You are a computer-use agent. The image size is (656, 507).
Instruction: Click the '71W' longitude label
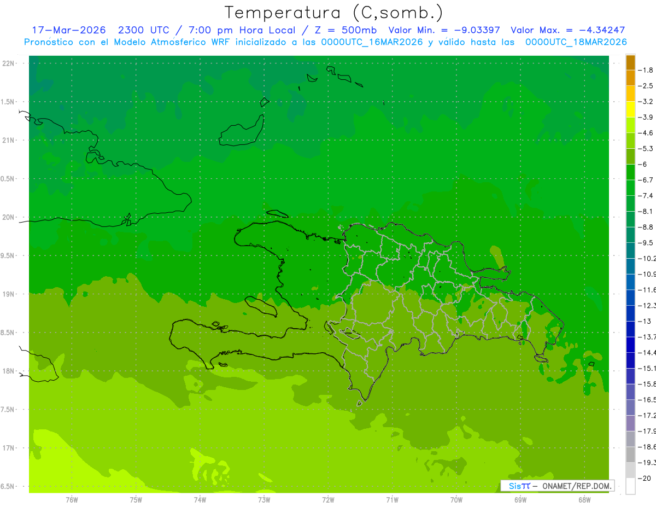[x=392, y=500]
